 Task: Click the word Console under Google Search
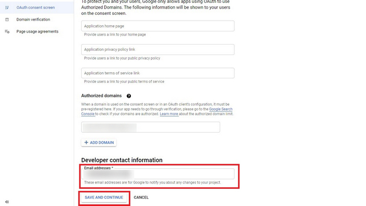coord(87,114)
